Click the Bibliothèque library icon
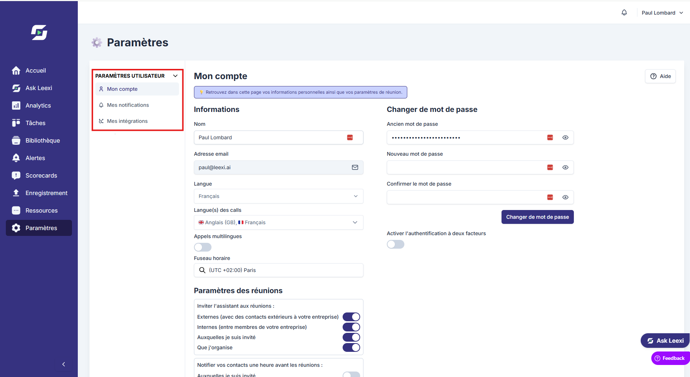This screenshot has height=377, width=690. point(16,140)
